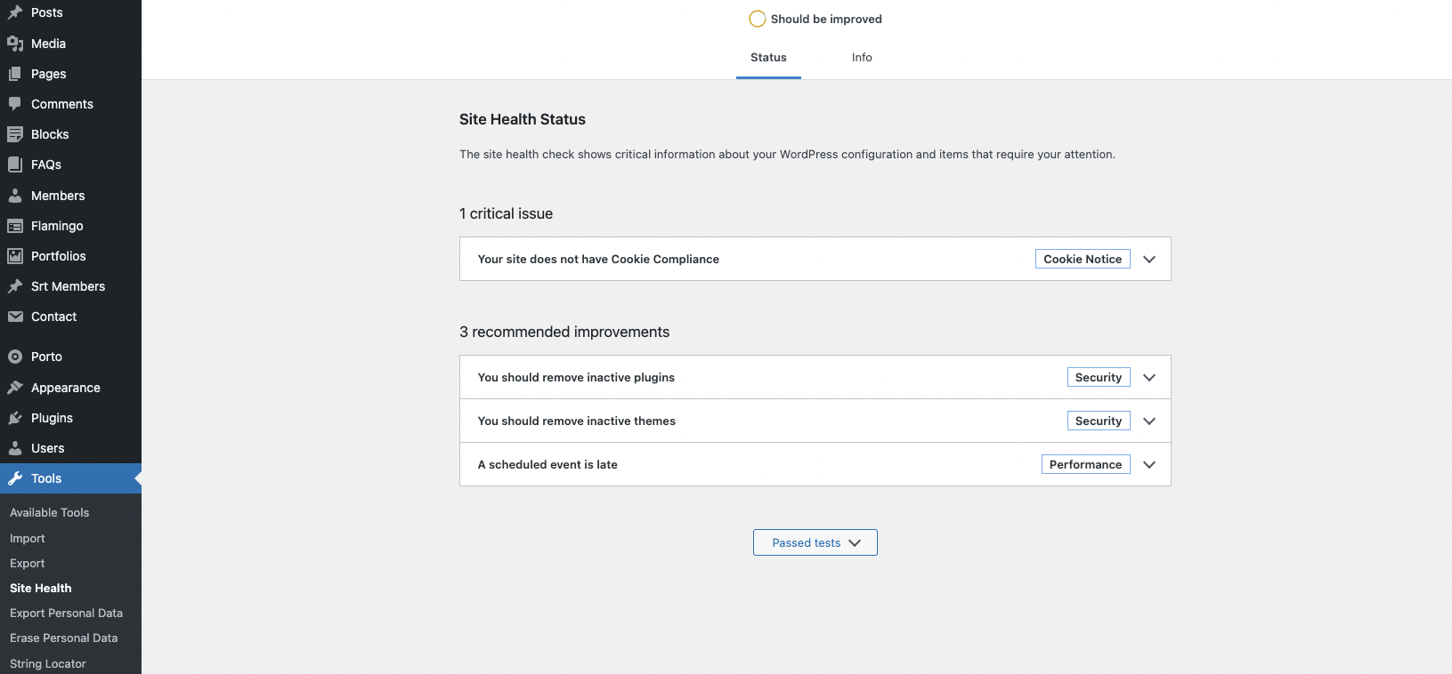Click the Porto theme icon
Viewport: 1452px width, 674px height.
click(x=15, y=357)
